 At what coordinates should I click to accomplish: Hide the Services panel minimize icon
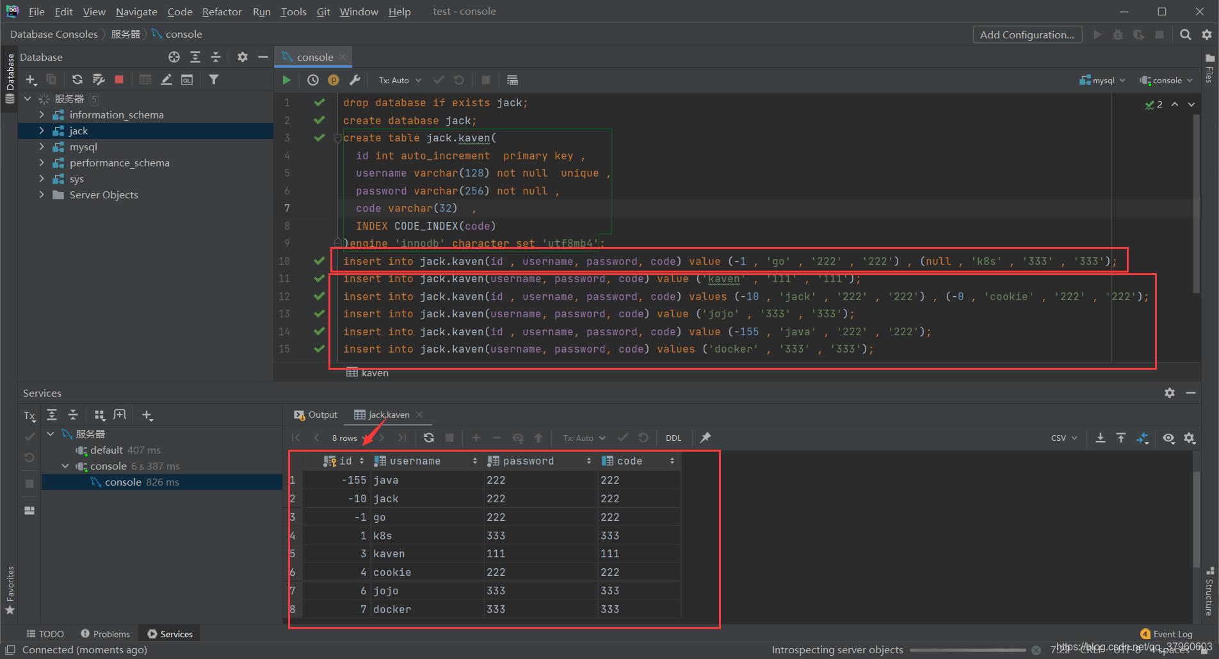(x=1191, y=393)
